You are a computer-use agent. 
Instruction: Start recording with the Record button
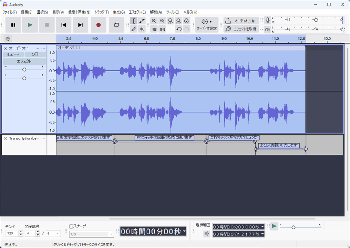[98, 25]
